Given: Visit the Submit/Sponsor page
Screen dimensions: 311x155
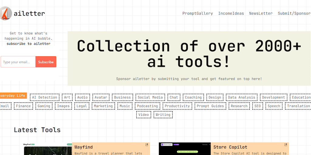Looking at the screenshot, I should click(294, 13).
